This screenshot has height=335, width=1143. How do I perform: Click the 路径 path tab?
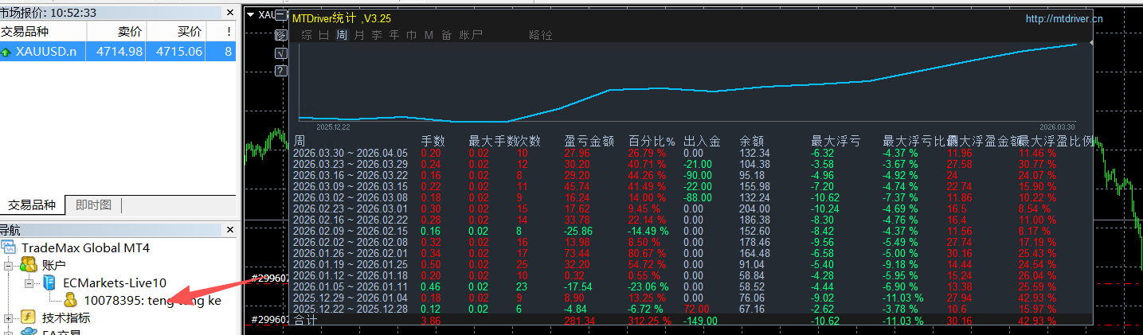coord(541,35)
